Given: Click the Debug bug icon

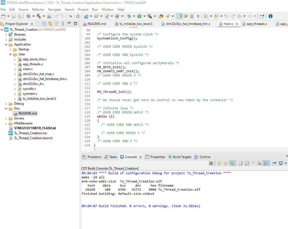Looking at the screenshot, I should [129, 16].
